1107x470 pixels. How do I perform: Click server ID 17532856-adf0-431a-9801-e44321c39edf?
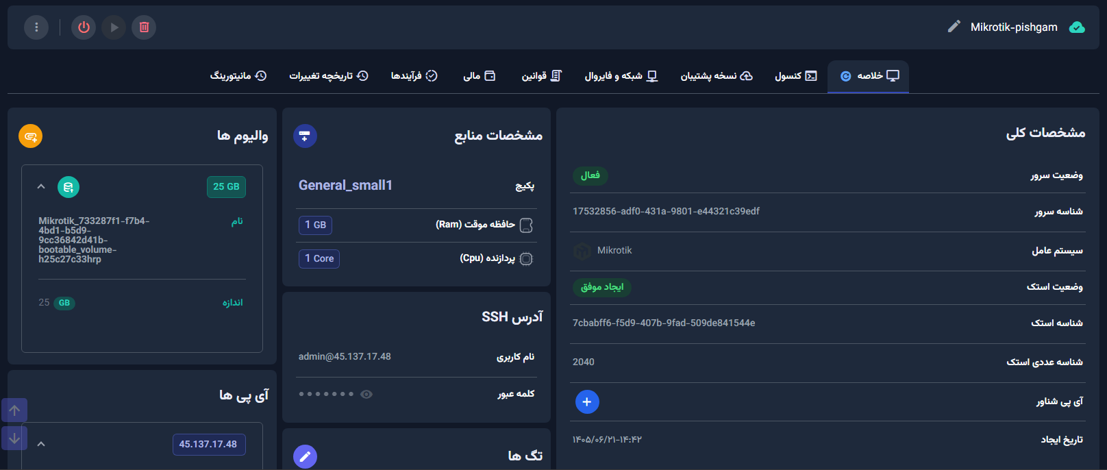pyautogui.click(x=666, y=211)
